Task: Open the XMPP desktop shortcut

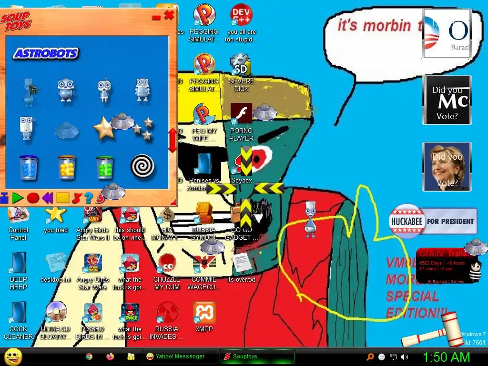Action: (x=204, y=317)
